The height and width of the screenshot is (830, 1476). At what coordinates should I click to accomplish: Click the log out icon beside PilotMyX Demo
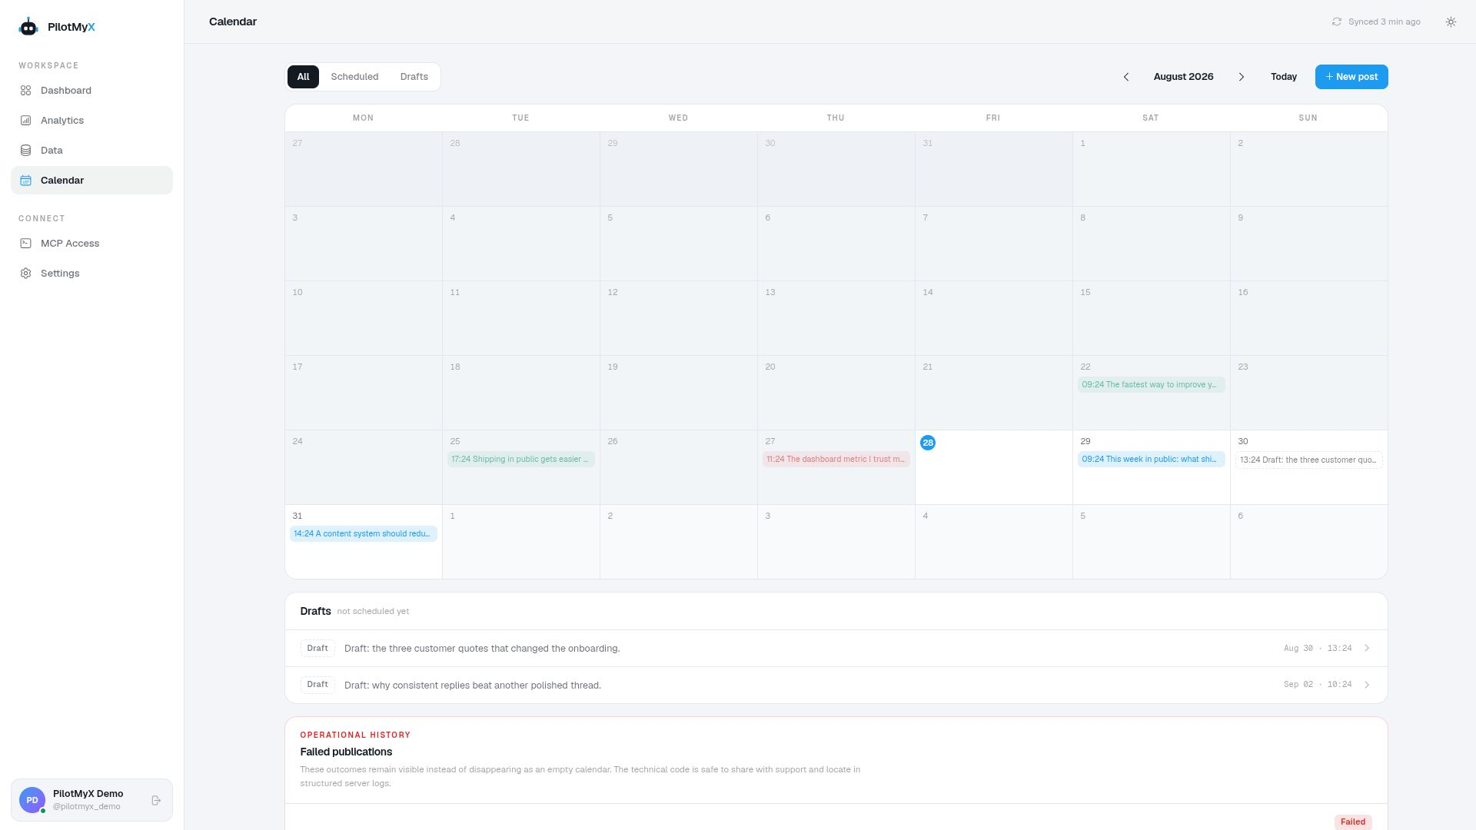156,800
